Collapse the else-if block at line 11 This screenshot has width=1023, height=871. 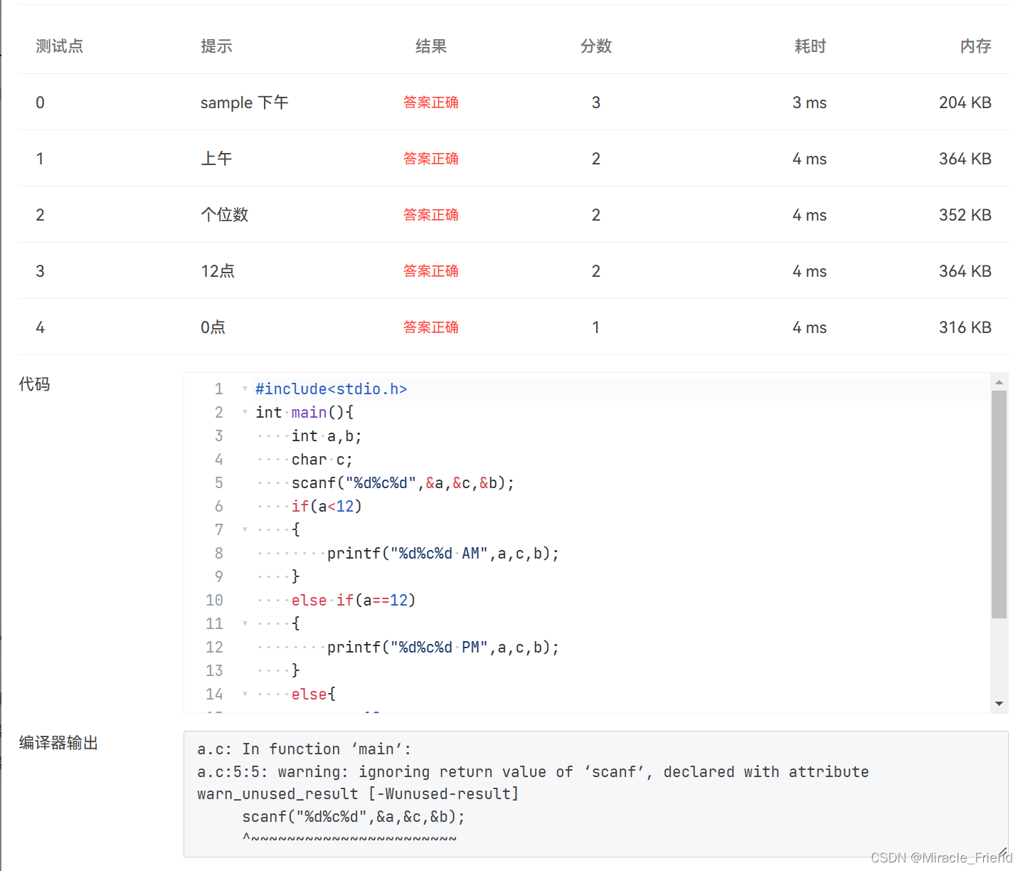point(245,623)
